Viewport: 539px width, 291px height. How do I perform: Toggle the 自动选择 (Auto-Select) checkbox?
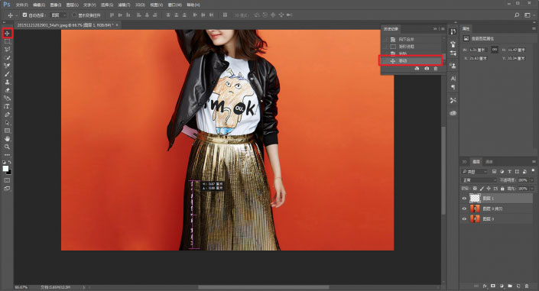(x=24, y=15)
